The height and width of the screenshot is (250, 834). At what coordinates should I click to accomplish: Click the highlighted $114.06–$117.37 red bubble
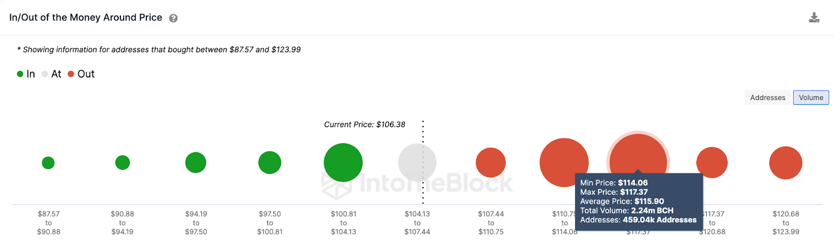638,154
